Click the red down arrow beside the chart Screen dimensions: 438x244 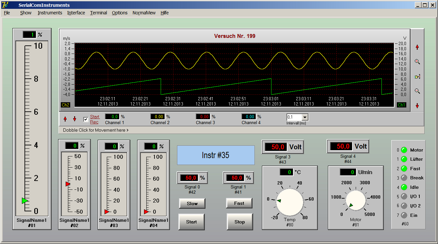[x=417, y=106]
